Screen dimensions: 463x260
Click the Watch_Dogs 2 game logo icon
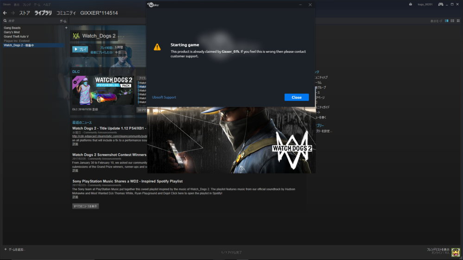point(76,36)
